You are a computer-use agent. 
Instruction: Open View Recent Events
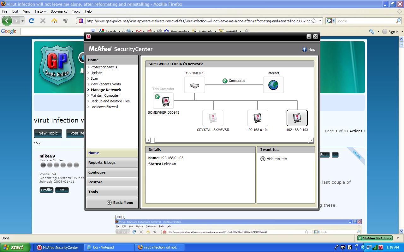click(x=105, y=84)
